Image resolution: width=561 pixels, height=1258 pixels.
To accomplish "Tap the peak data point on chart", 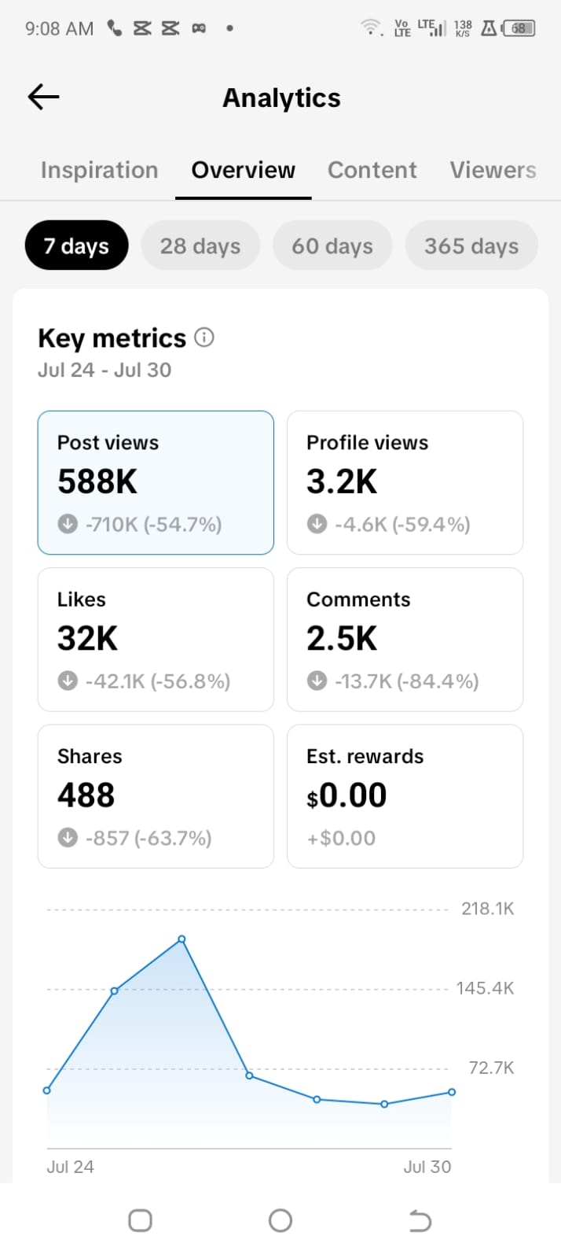I will (181, 939).
